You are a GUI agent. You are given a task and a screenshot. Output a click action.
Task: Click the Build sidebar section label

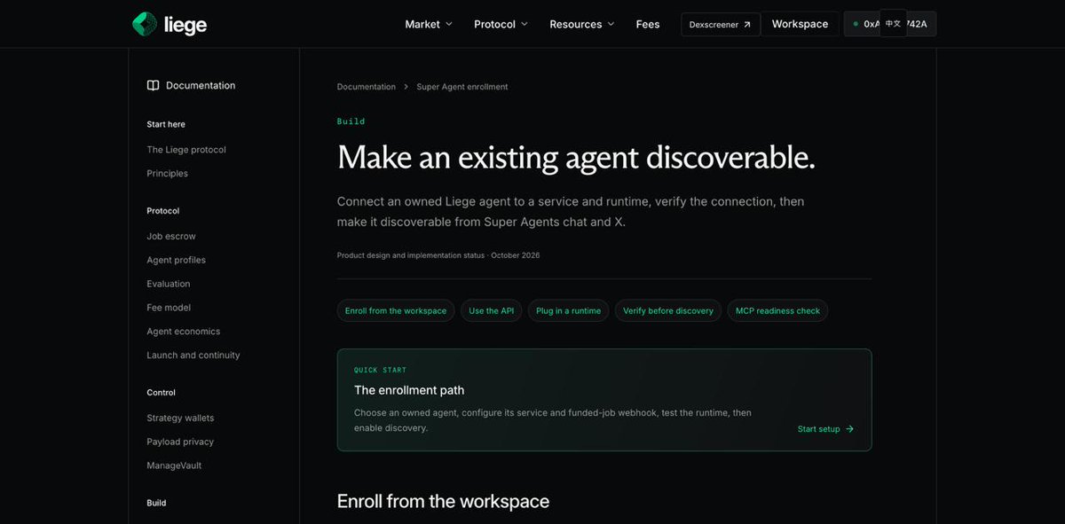tap(156, 503)
